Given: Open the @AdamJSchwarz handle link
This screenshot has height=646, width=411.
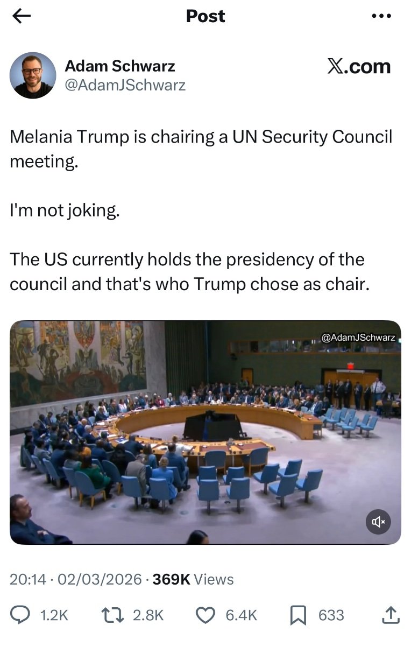Looking at the screenshot, I should pyautogui.click(x=125, y=85).
